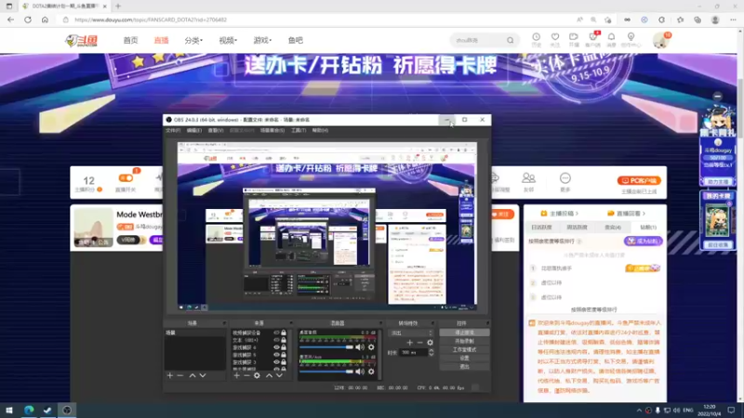Expand Douyu 视频 nav dropdown
The height and width of the screenshot is (418, 744).
[x=228, y=40]
